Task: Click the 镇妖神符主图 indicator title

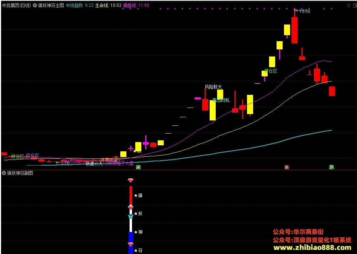Action: [x=51, y=5]
